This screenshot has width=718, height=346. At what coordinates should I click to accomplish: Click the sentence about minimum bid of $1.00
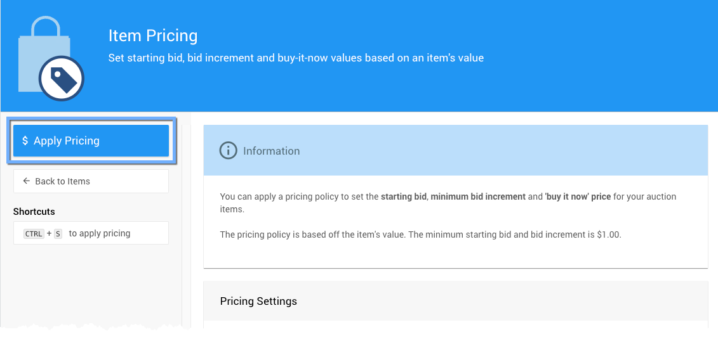tap(420, 234)
